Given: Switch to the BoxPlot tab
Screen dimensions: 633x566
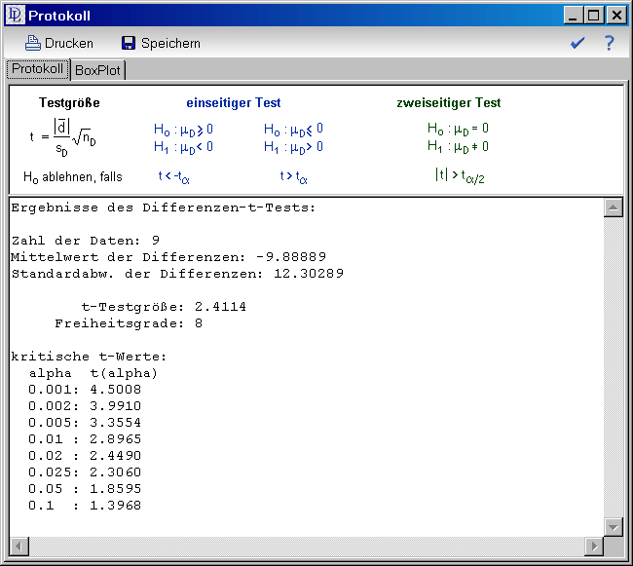Looking at the screenshot, I should pos(98,70).
